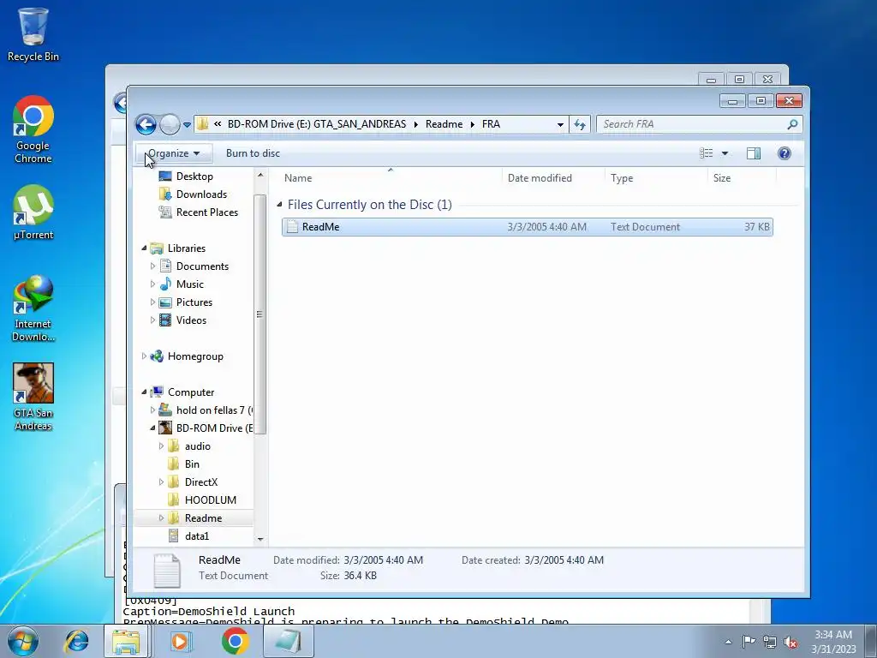
Task: Open the Music library
Action: tap(189, 284)
